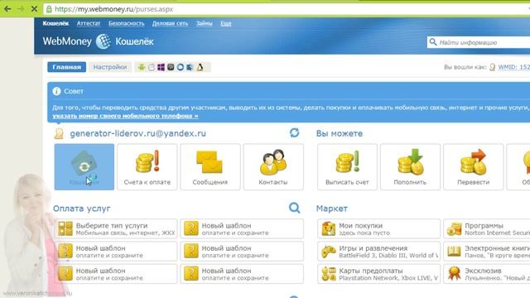This screenshot has height=298, width=530.
Task: Open the Сообщения tile
Action: 210,167
